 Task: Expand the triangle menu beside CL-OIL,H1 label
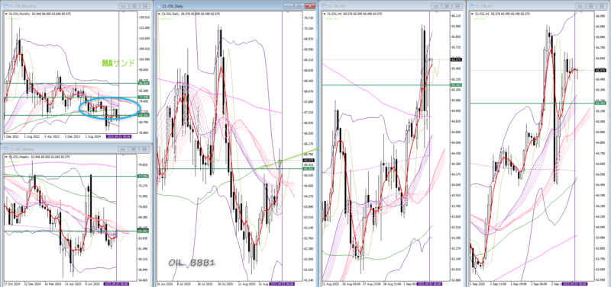click(473, 14)
